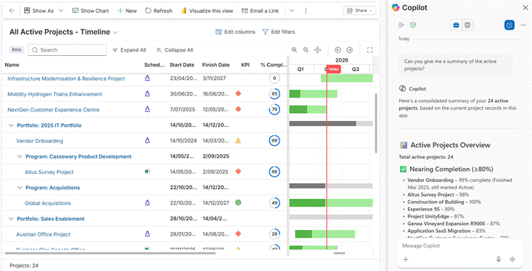Create a New project record
Image resolution: width=532 pixels, height=271 pixels.
127,11
